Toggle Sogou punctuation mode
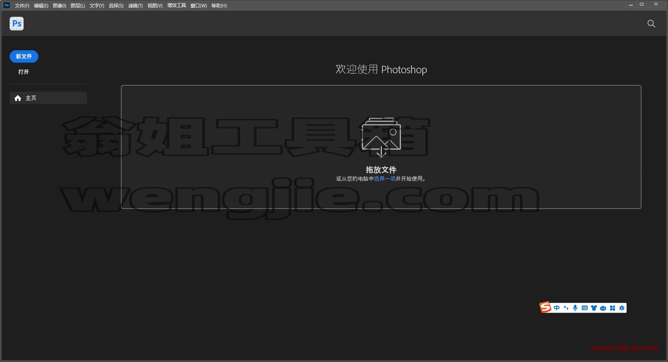 pyautogui.click(x=566, y=308)
